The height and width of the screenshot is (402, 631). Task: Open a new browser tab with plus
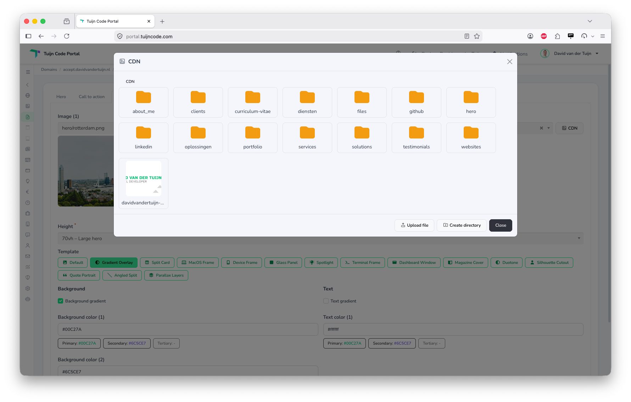pos(162,22)
